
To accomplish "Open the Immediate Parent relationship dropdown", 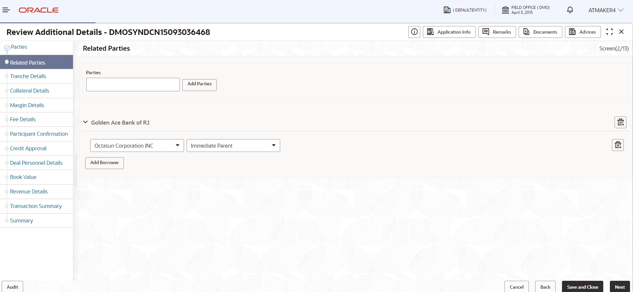I will click(x=233, y=145).
